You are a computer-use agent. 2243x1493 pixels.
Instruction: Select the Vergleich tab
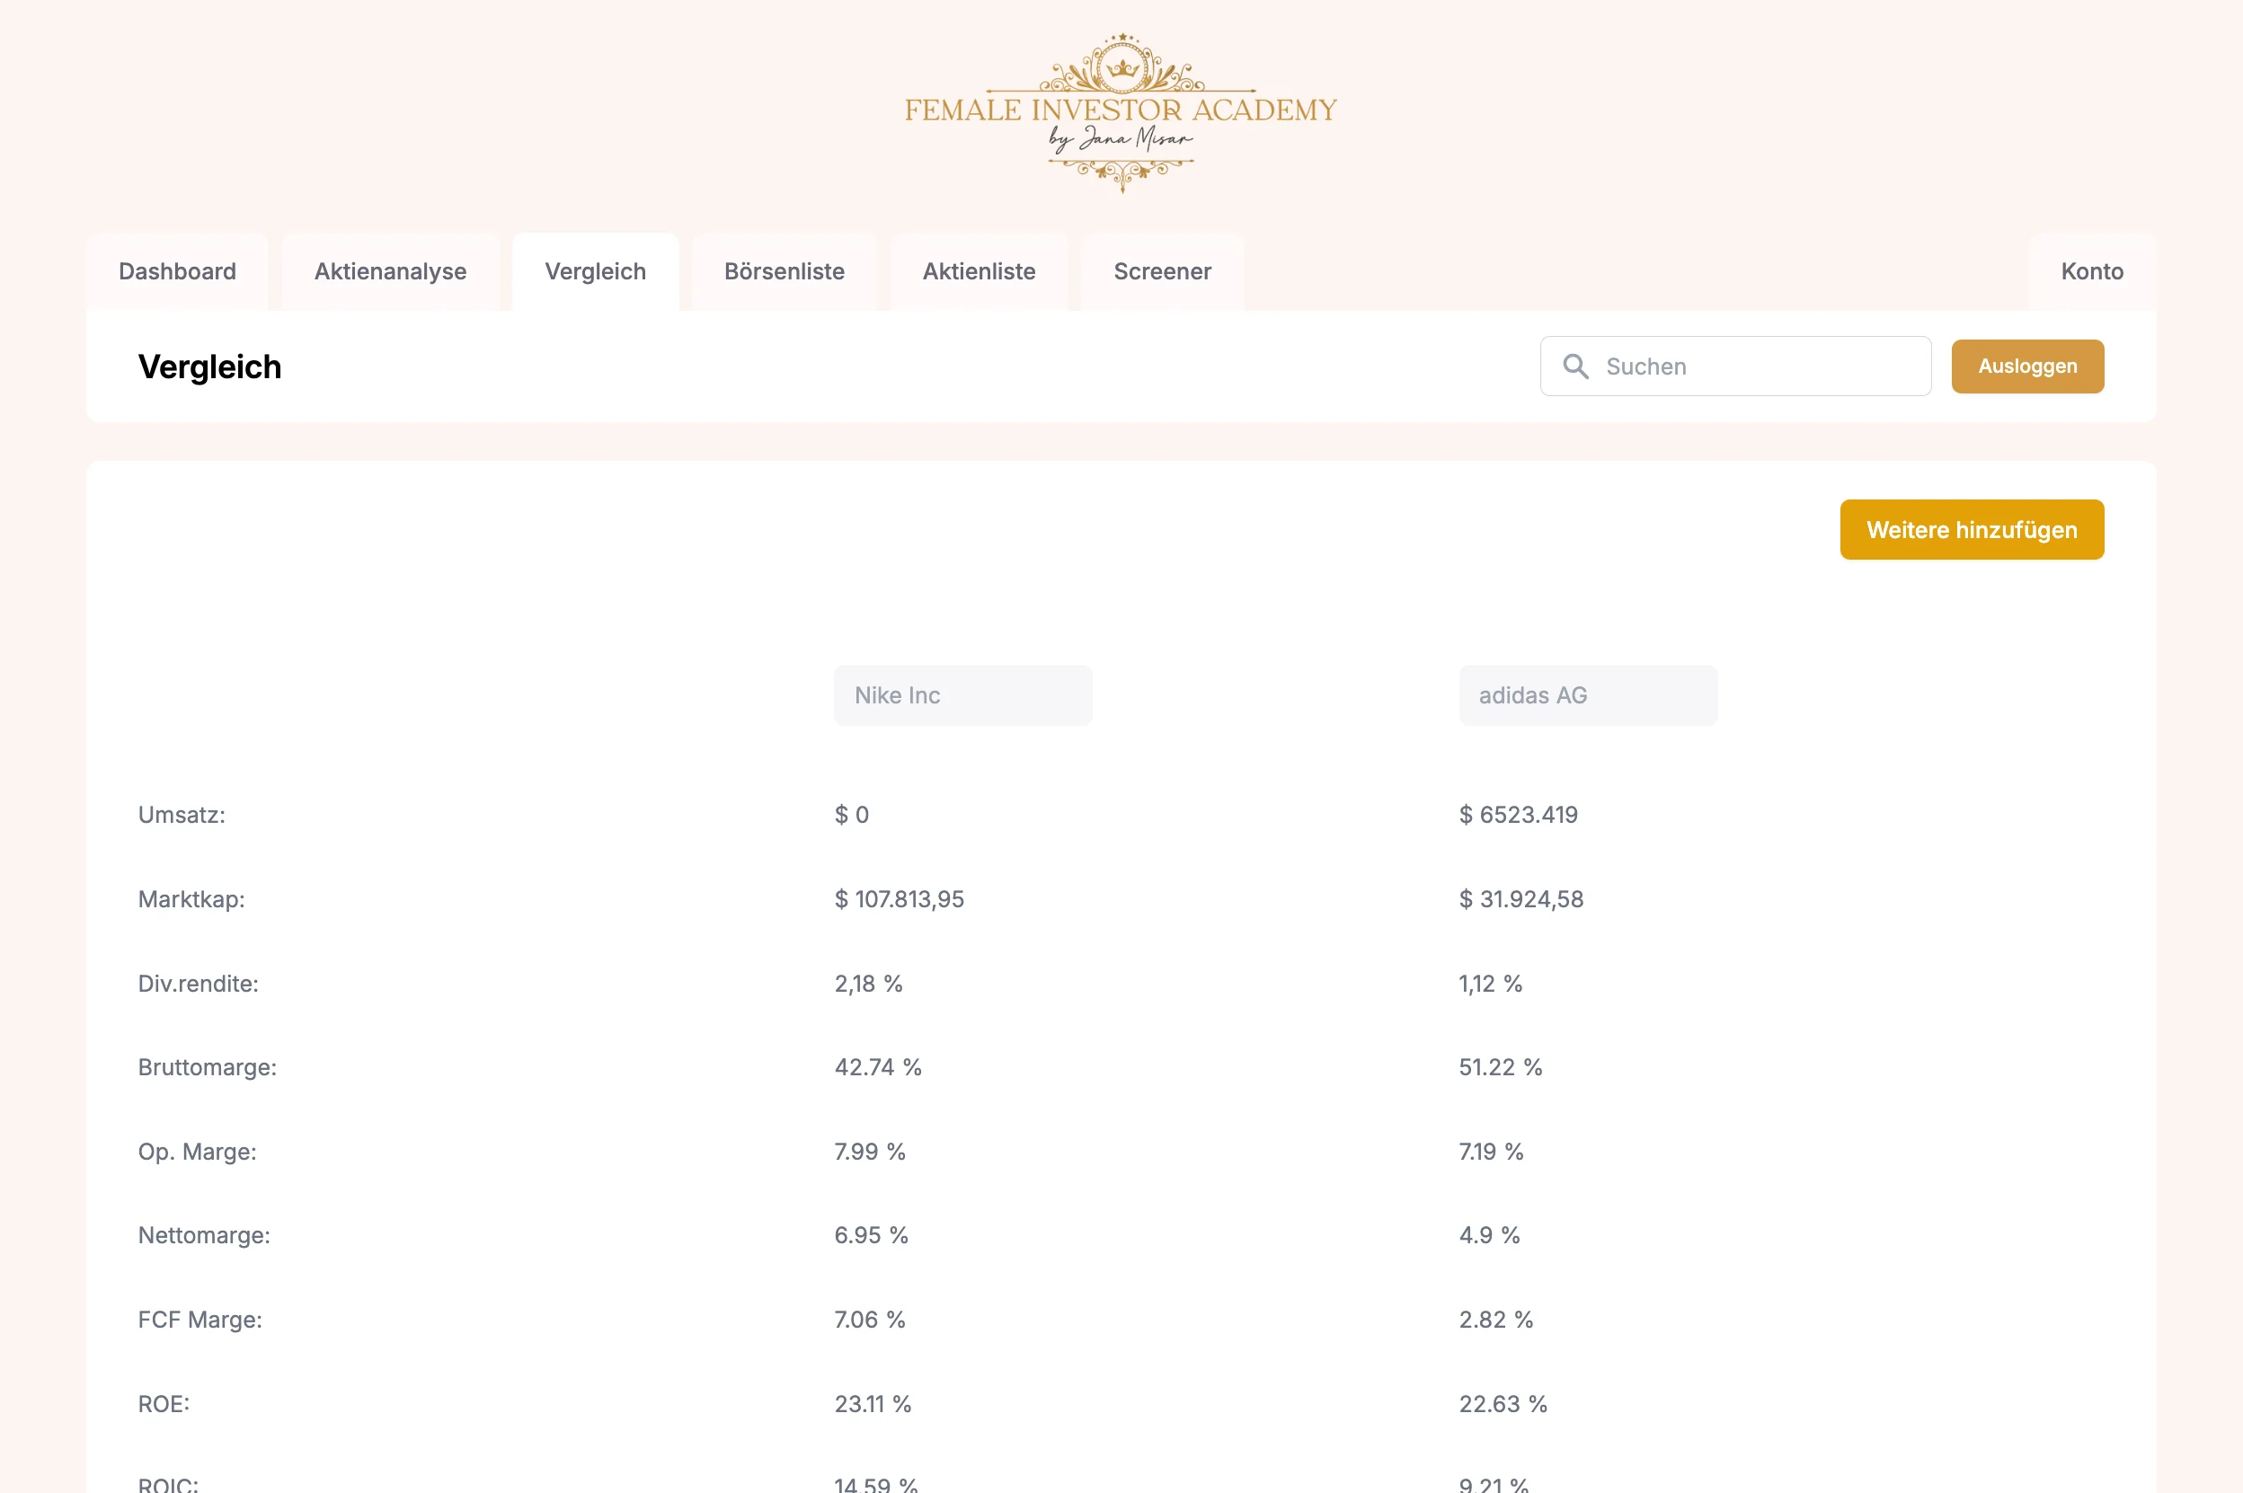[x=595, y=271]
